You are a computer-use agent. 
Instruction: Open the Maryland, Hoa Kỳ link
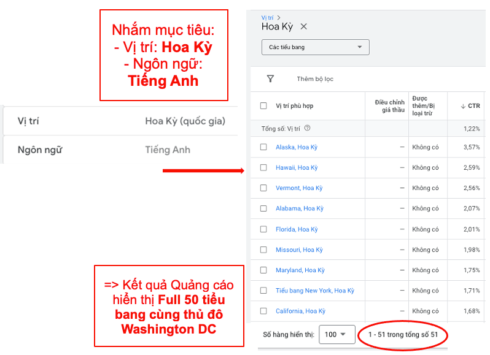[300, 270]
